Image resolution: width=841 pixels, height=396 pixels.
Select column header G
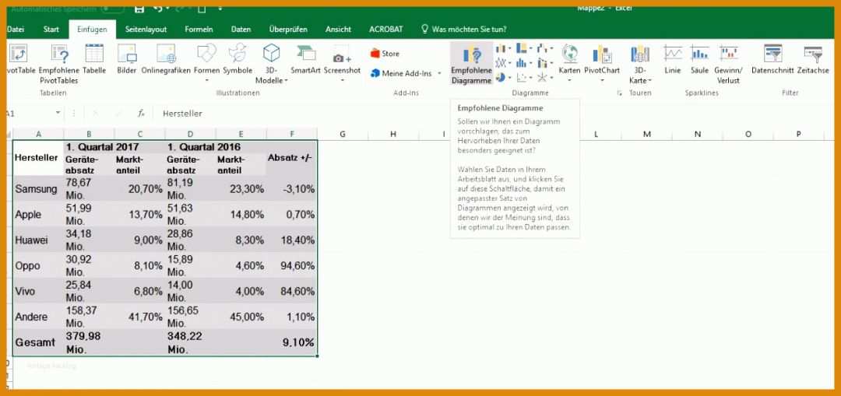[342, 134]
